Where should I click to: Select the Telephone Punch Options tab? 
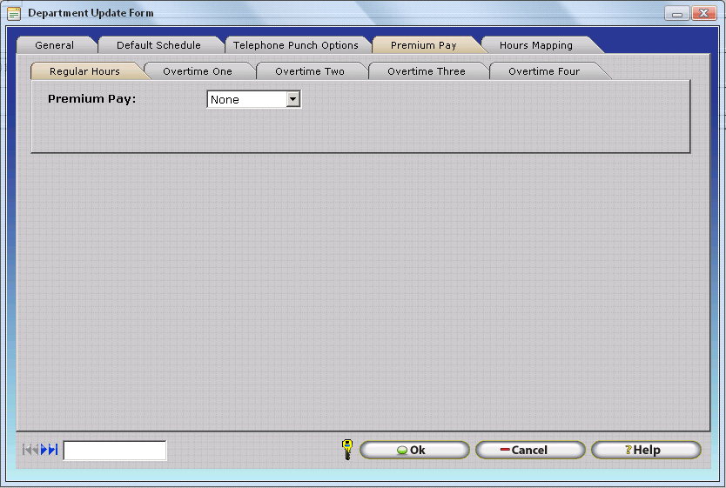coord(295,45)
